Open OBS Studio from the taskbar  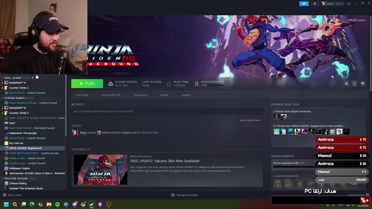pyautogui.click(x=109, y=204)
